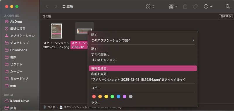Open 共有 in sidebar
The width and height of the screenshot is (234, 111).
pyautogui.click(x=13, y=108)
